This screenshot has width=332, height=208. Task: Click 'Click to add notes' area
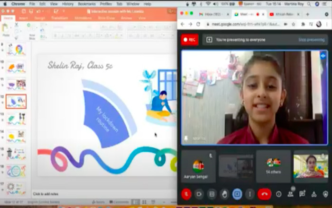coord(46,194)
